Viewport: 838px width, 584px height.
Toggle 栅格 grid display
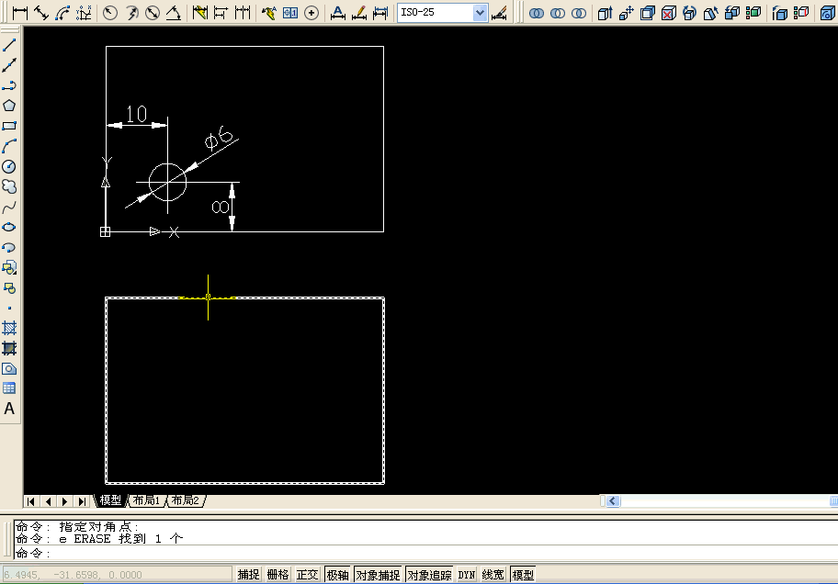pyautogui.click(x=277, y=575)
